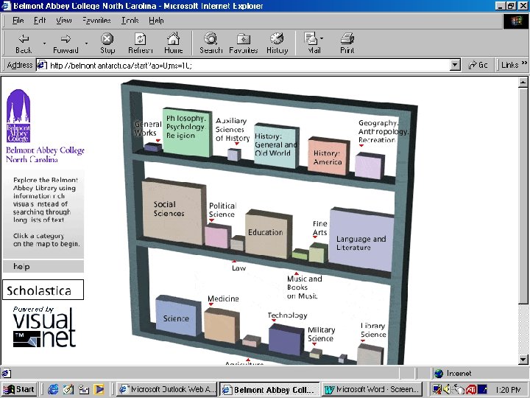Refresh the current page
Screen dimensions: 530x398
[x=141, y=43]
